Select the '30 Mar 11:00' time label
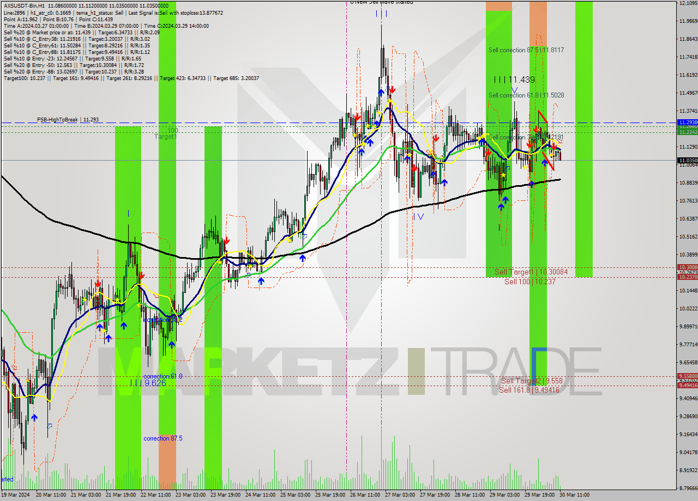The image size is (698, 501). 574,495
